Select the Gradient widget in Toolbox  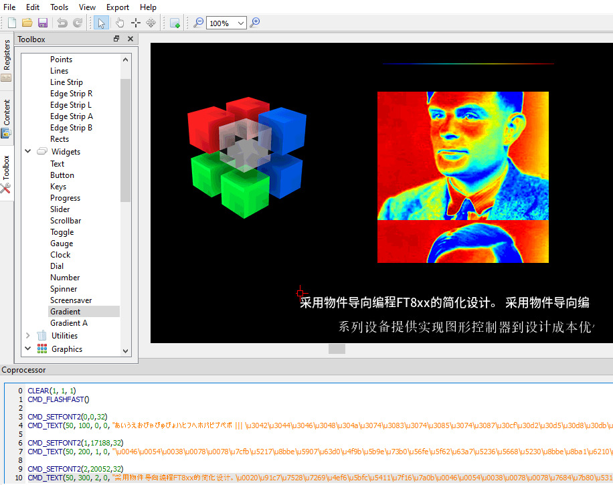pyautogui.click(x=65, y=312)
